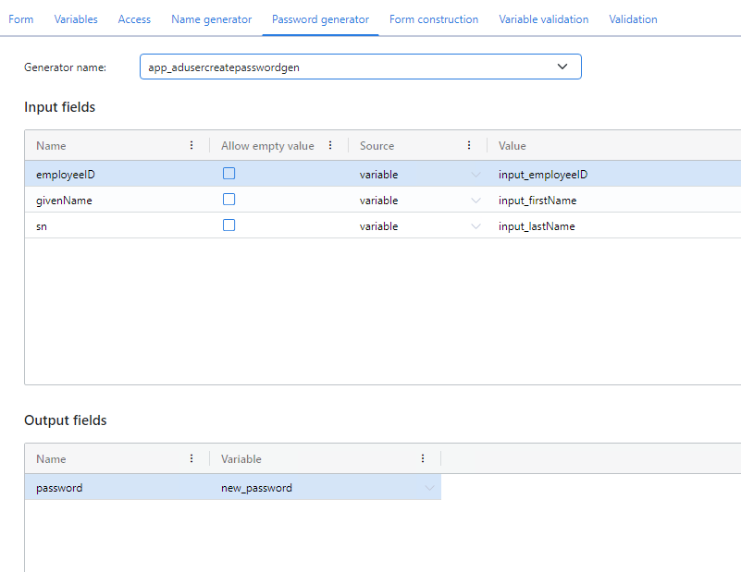Open Source dropdown for givenName row
The height and width of the screenshot is (572, 741).
click(475, 201)
